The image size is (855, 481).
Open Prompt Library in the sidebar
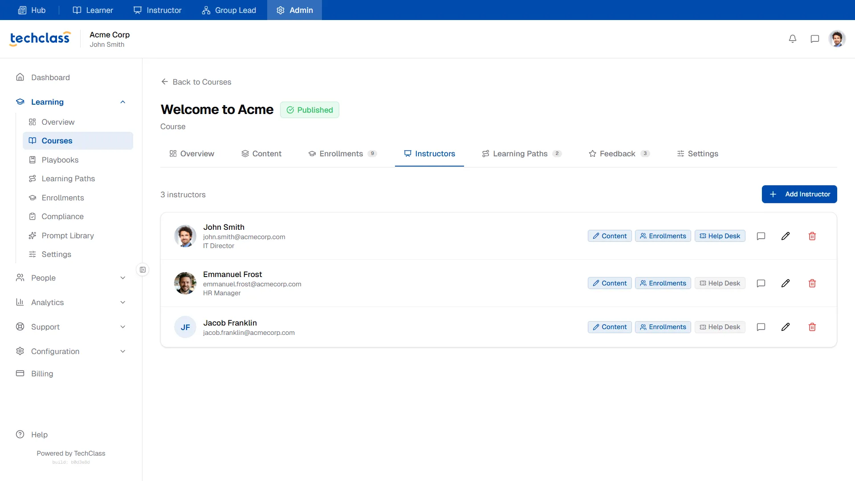coord(68,236)
